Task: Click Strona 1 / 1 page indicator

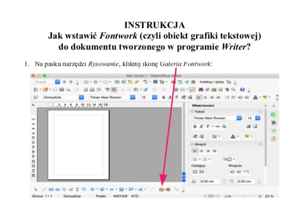Action: [x=42, y=196]
